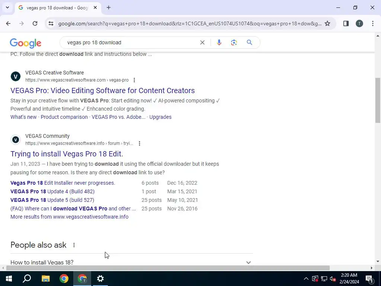Reload the Google search page
The image size is (381, 286).
tap(35, 23)
